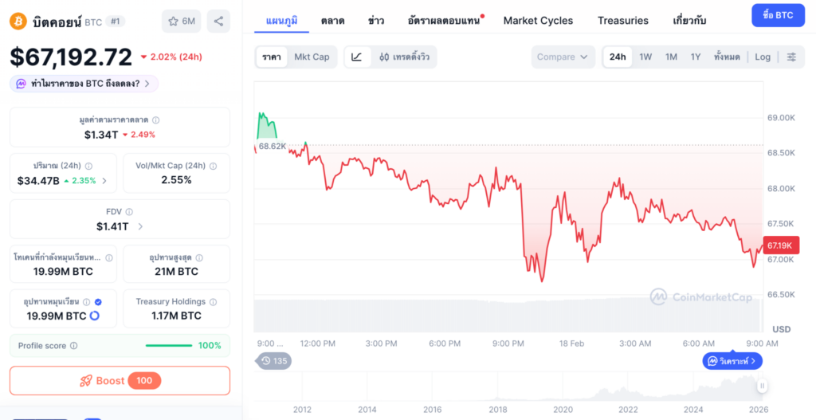Click the blue BTC buy button
Viewport: 816px width, 420px height.
pos(778,15)
